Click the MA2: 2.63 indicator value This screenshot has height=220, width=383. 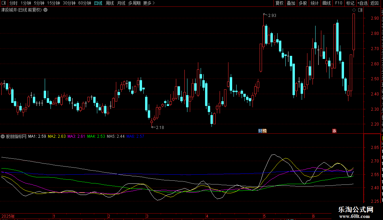click(x=57, y=136)
